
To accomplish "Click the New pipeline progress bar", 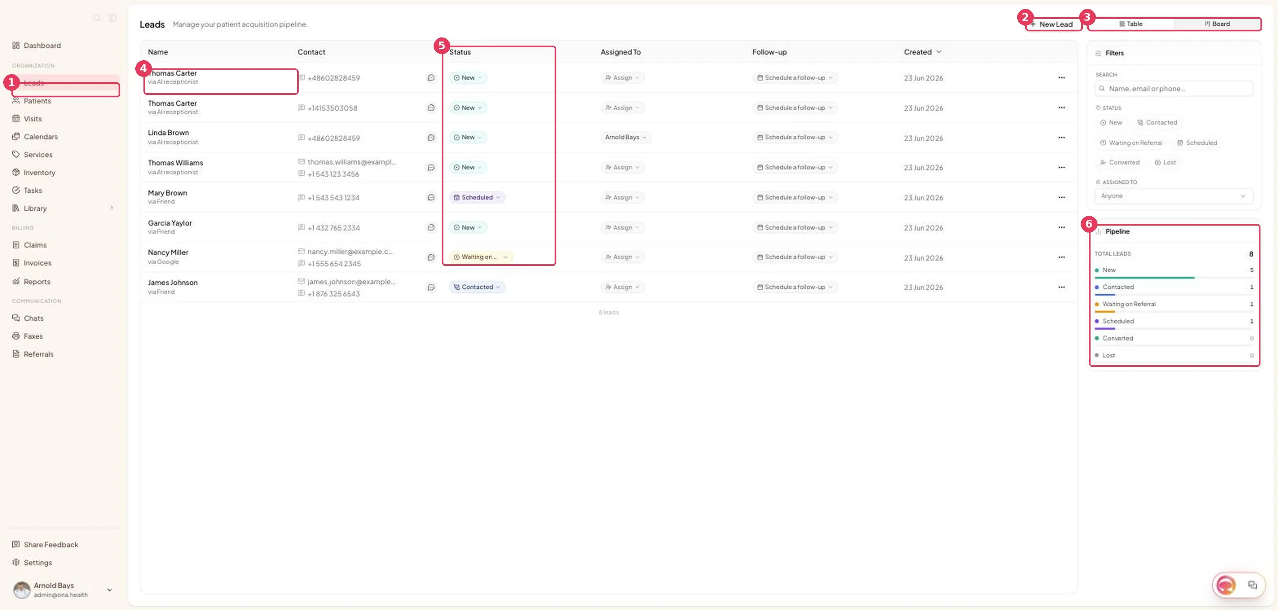I will 1174,277.
